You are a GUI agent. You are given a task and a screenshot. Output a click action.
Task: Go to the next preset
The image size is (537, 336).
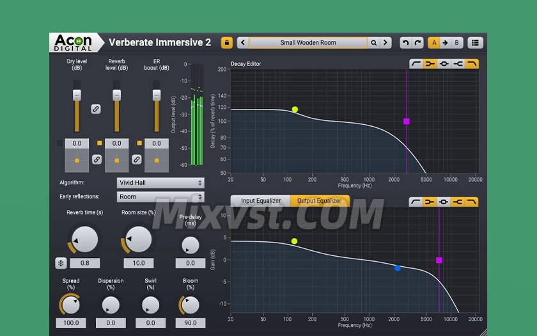pos(385,43)
